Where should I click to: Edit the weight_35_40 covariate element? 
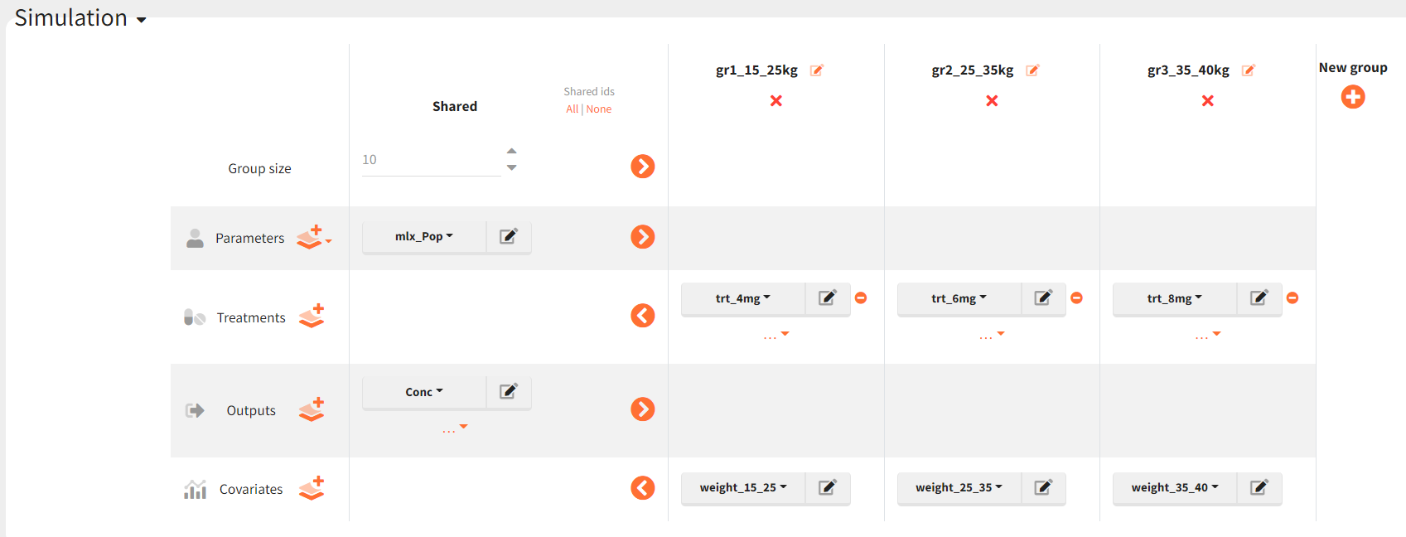(x=1259, y=488)
